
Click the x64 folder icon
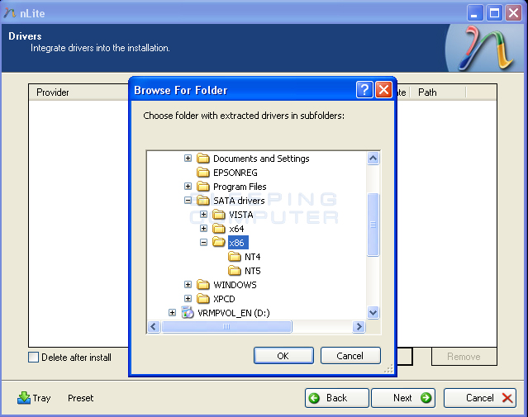(218, 229)
